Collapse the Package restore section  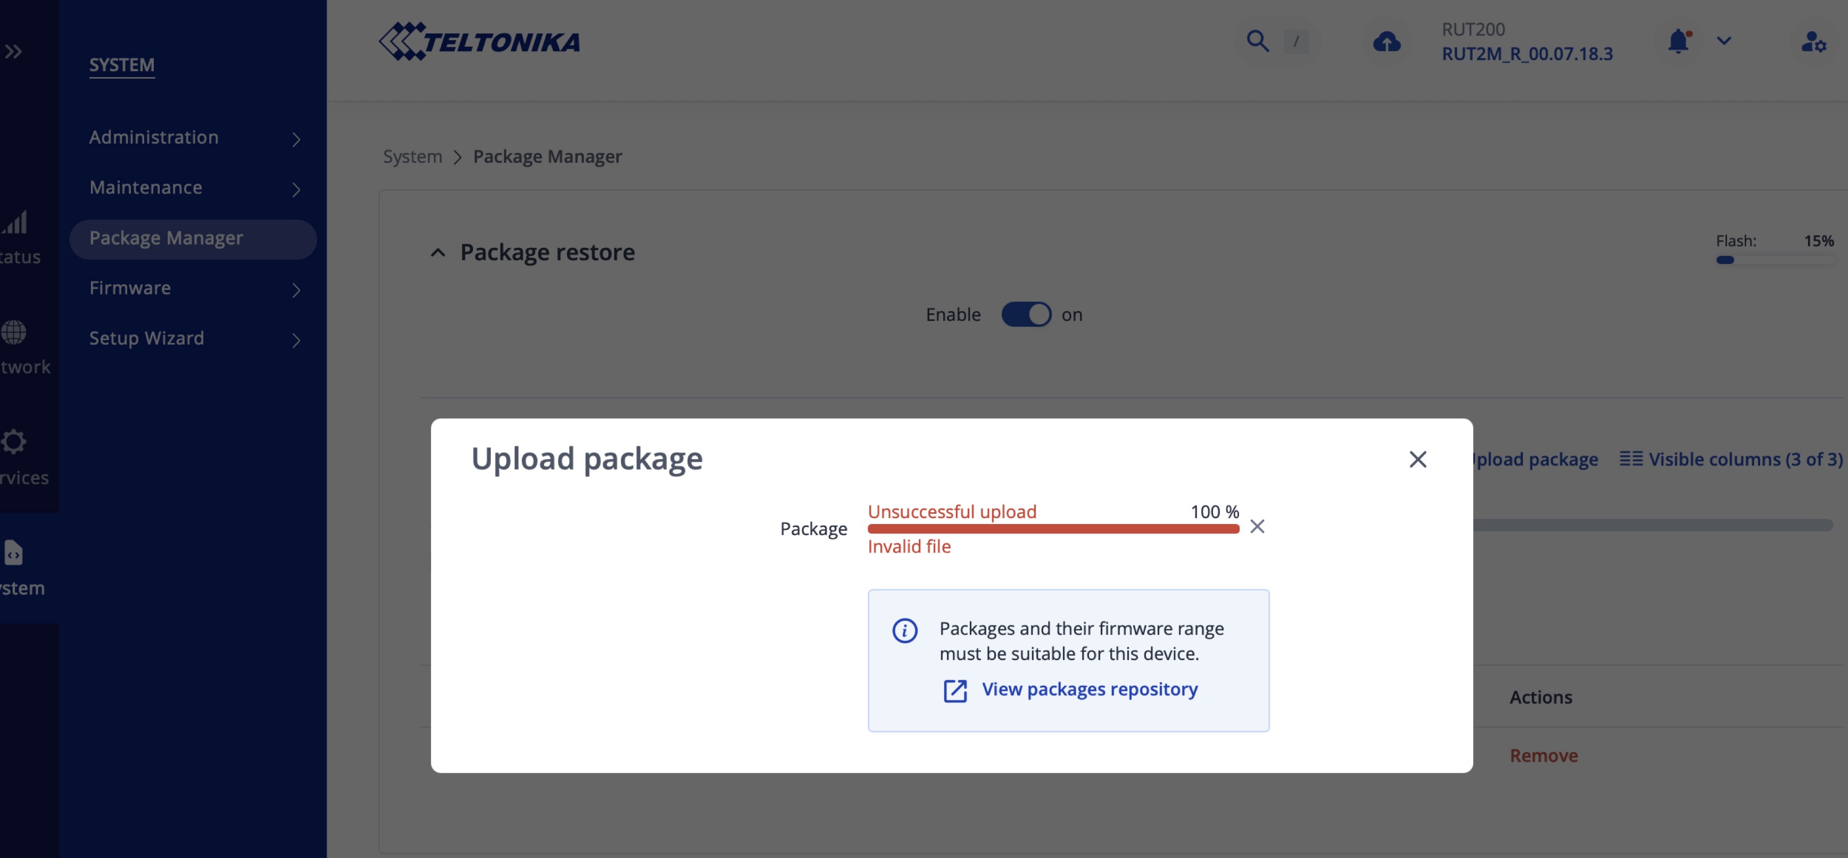[438, 253]
